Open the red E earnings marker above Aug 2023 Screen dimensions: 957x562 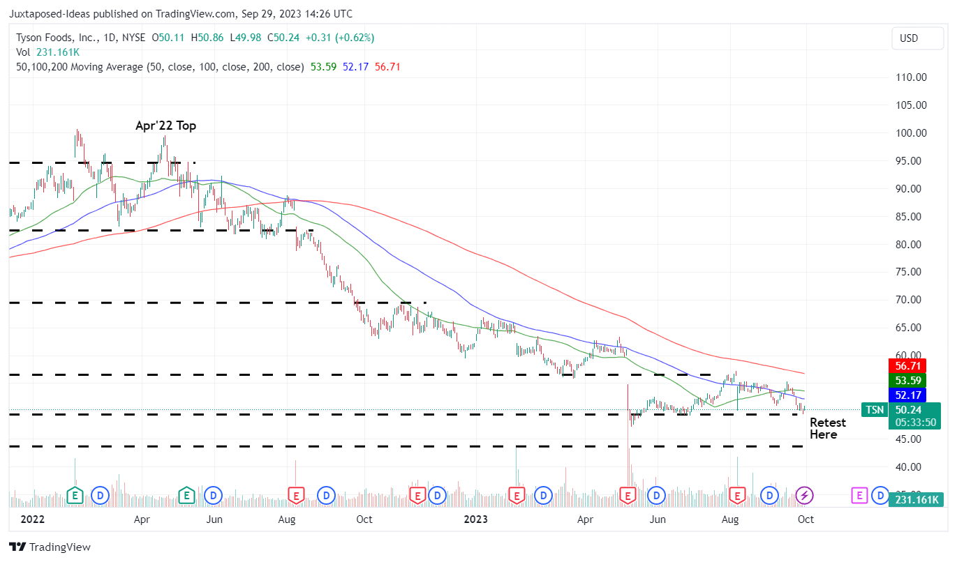point(736,495)
